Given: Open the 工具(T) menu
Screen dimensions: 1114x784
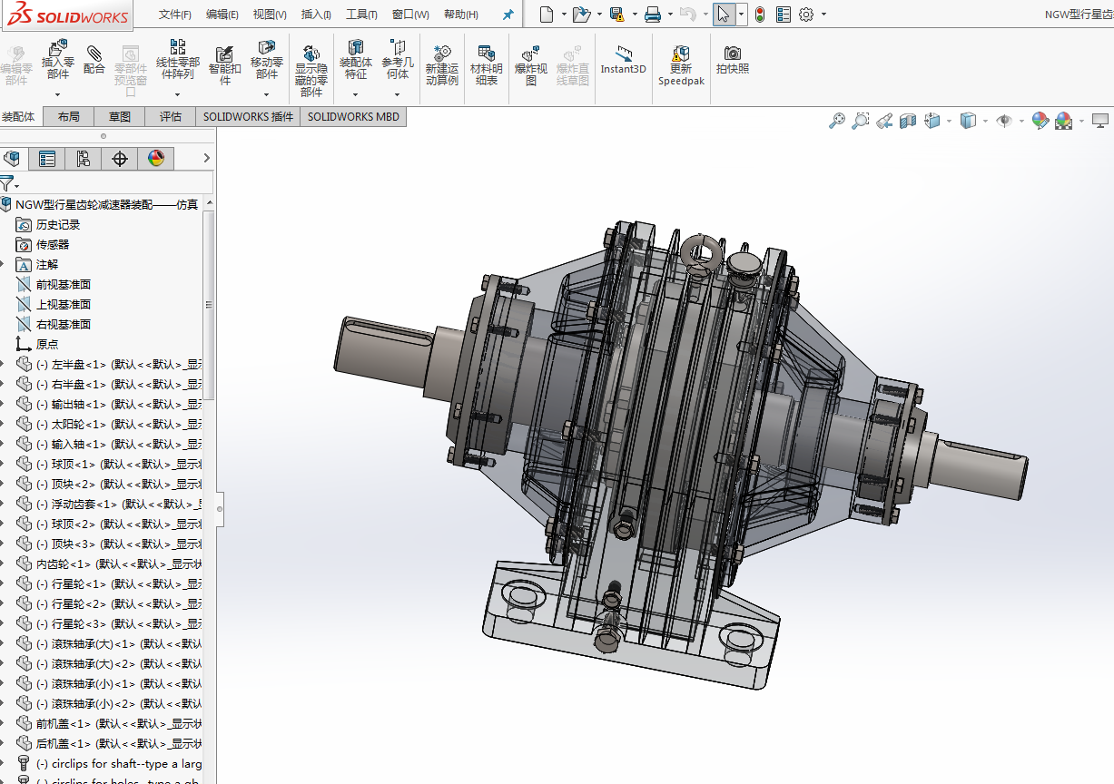Looking at the screenshot, I should tap(361, 15).
